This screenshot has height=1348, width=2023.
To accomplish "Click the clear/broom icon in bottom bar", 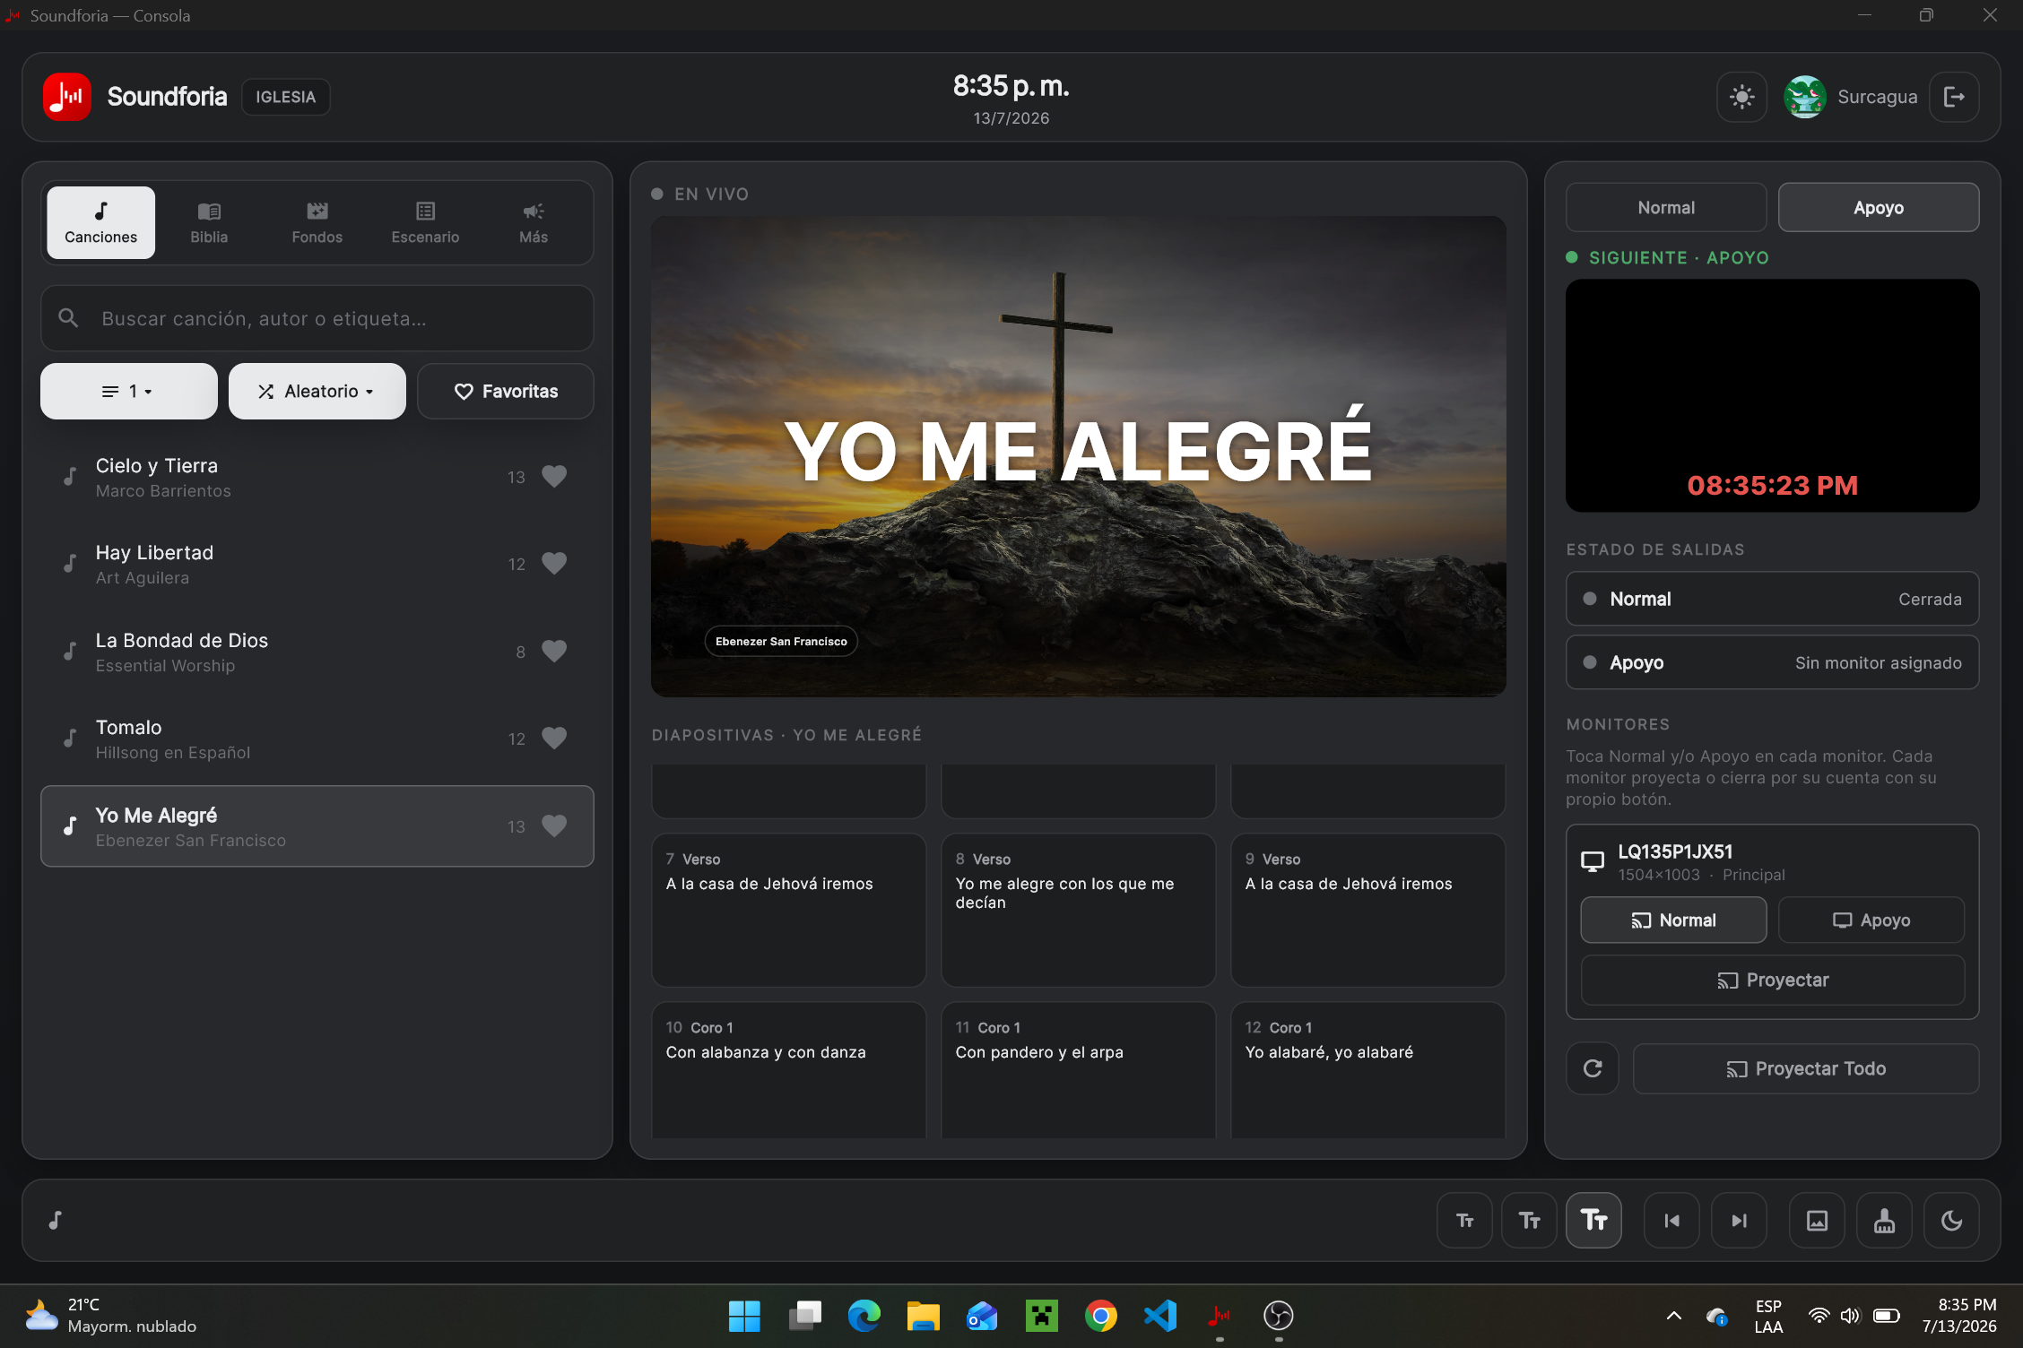I will click(1884, 1220).
